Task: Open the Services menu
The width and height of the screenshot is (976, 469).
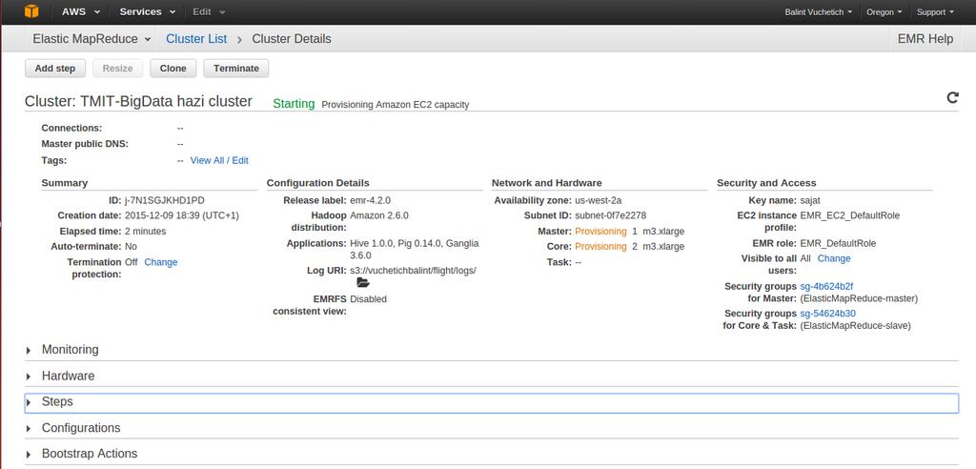Action: coord(148,11)
